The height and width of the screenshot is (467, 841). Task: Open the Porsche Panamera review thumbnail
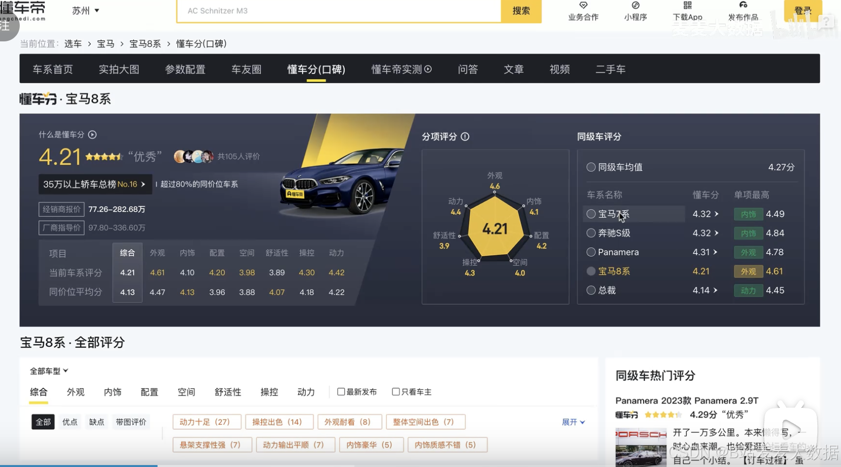641,447
